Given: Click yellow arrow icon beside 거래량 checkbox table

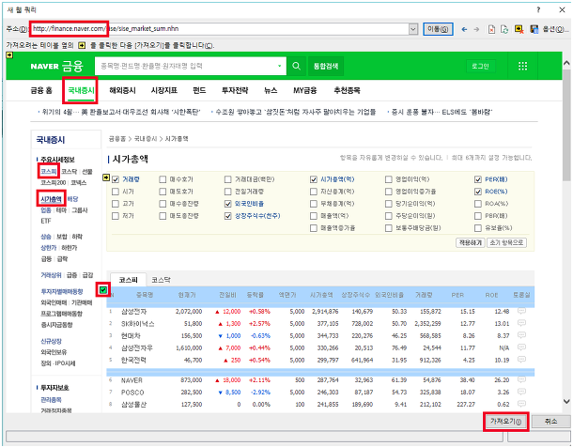Looking at the screenshot, I should coord(106,177).
